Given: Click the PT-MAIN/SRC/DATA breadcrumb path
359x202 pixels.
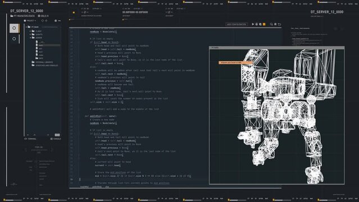Looking at the screenshot, I should [22, 16].
